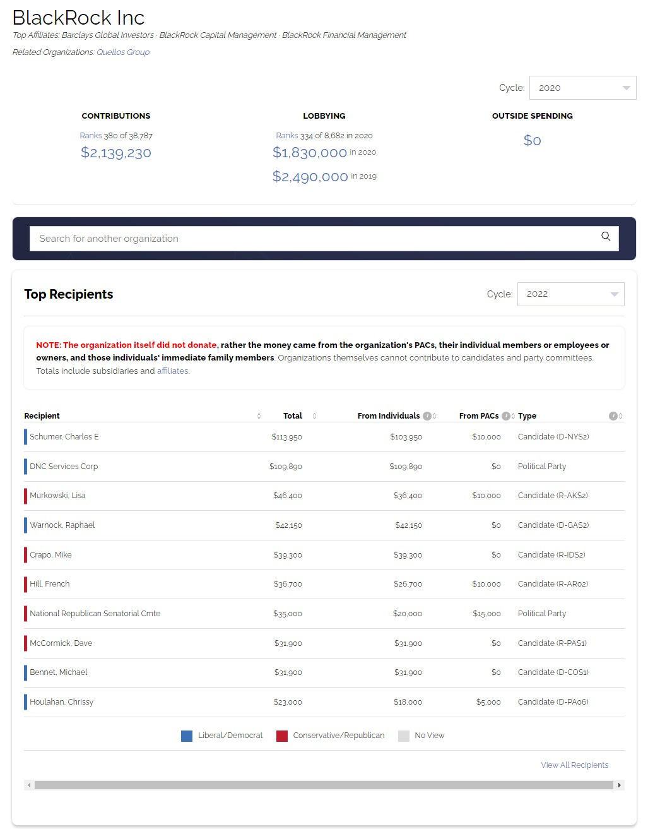Click the No View gray legend swatch
The width and height of the screenshot is (648, 829).
(x=404, y=736)
